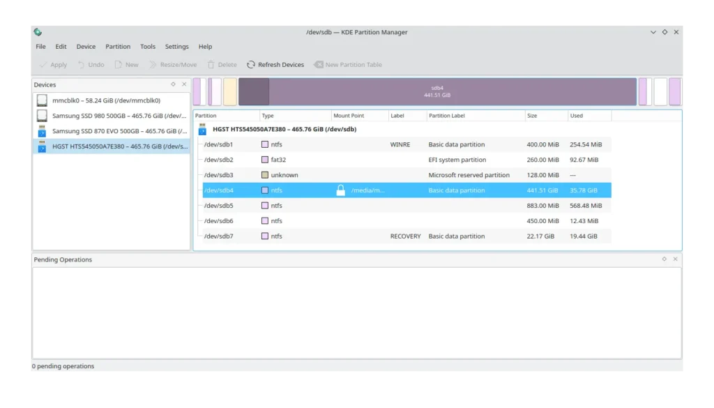The image size is (714, 408).
Task: Click the lock icon on sdb4
Action: click(x=340, y=190)
